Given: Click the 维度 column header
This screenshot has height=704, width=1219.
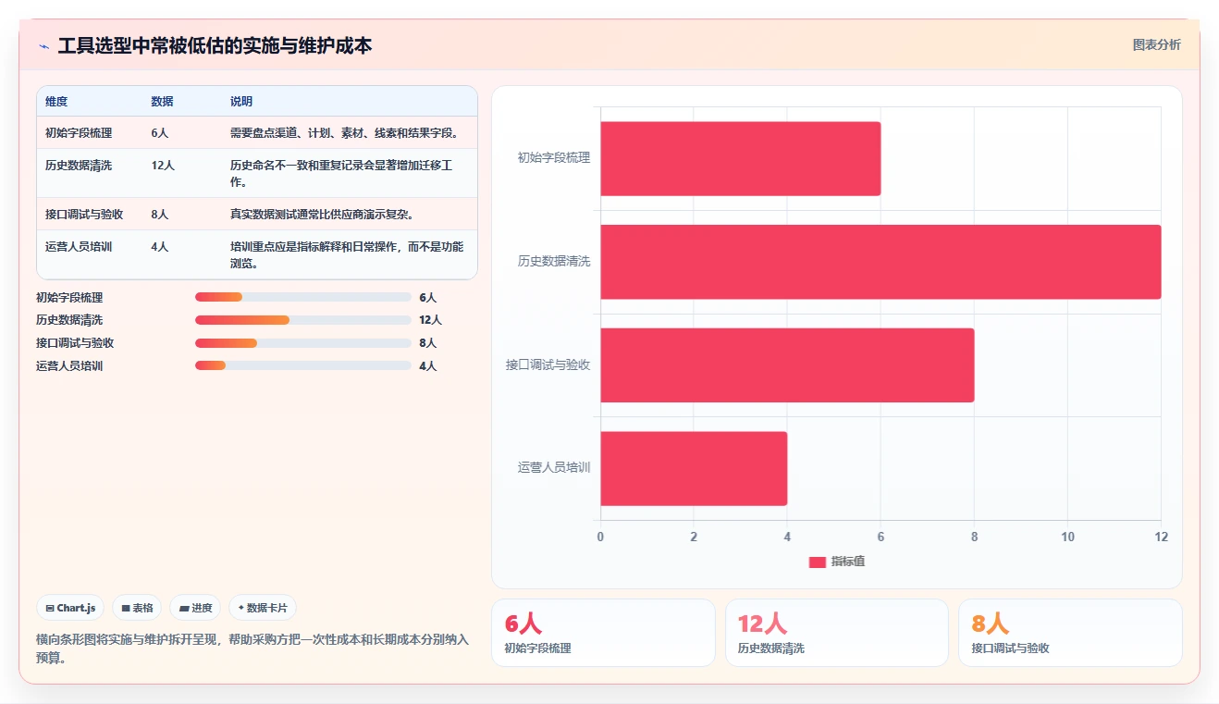Looking at the screenshot, I should click(x=56, y=102).
